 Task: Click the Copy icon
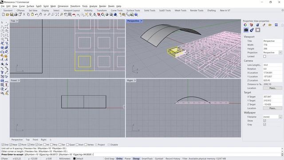[28, 15]
